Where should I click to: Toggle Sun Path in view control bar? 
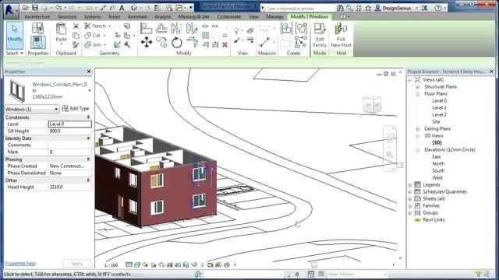146,264
